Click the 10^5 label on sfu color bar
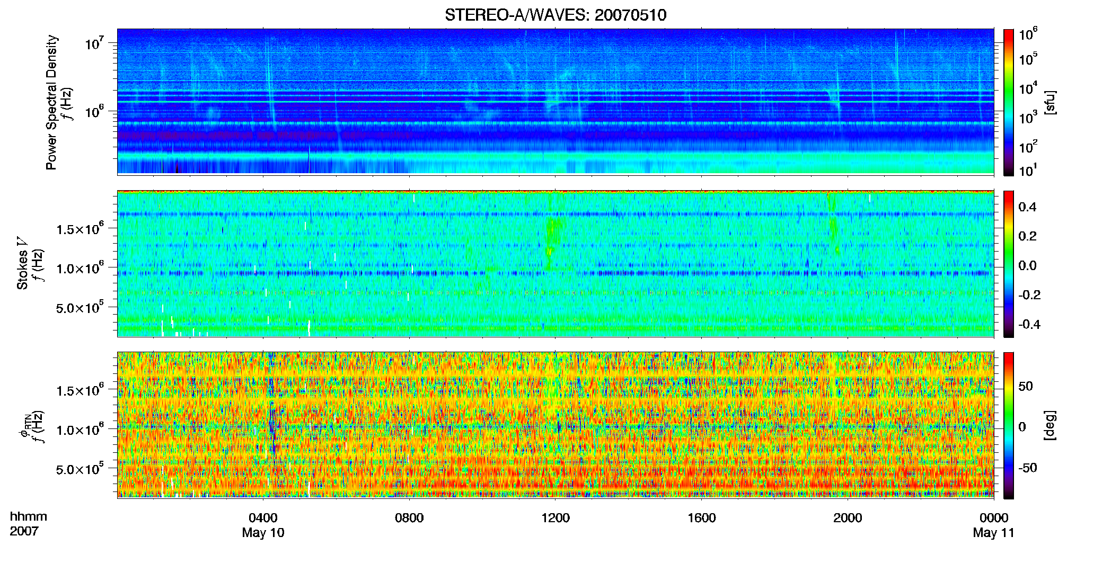The height and width of the screenshot is (572, 1111). click(x=1028, y=58)
